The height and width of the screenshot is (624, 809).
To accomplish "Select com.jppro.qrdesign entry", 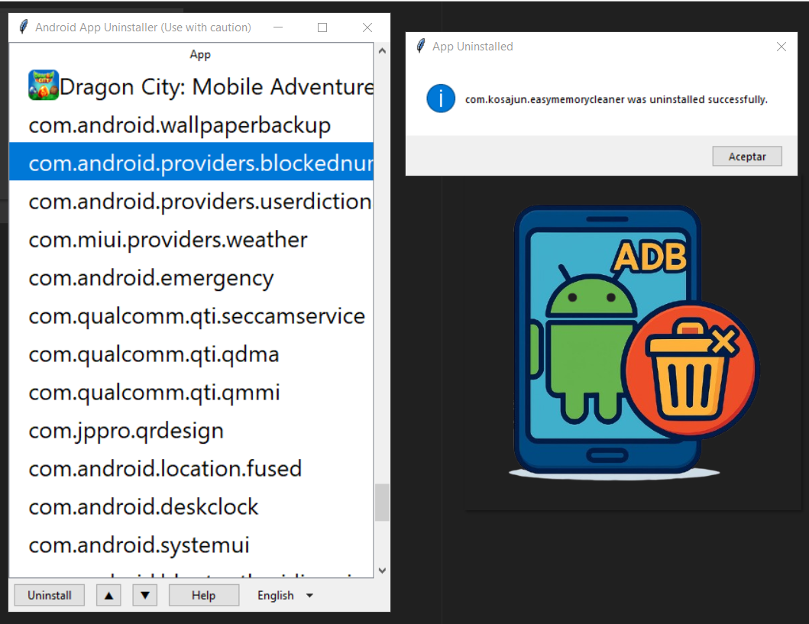I will tap(192, 429).
